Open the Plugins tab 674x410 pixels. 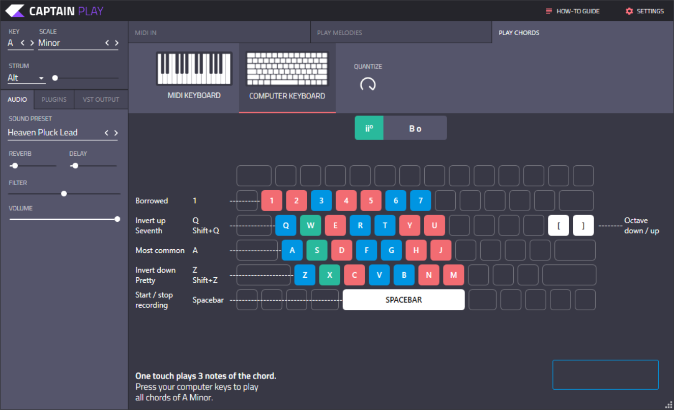coord(54,100)
